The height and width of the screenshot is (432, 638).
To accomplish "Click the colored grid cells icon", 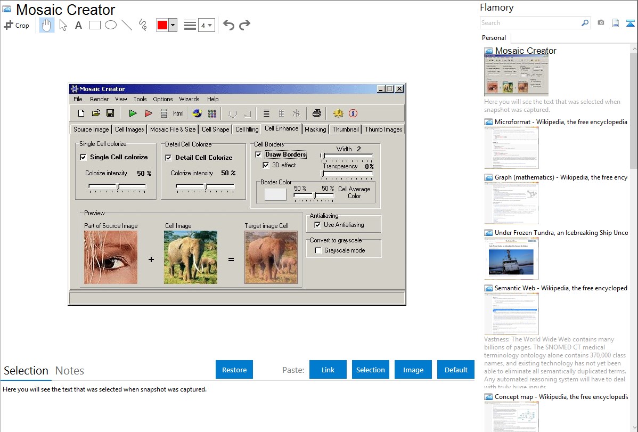I will (x=212, y=113).
